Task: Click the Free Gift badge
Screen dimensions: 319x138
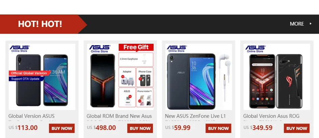Action: click(x=136, y=47)
